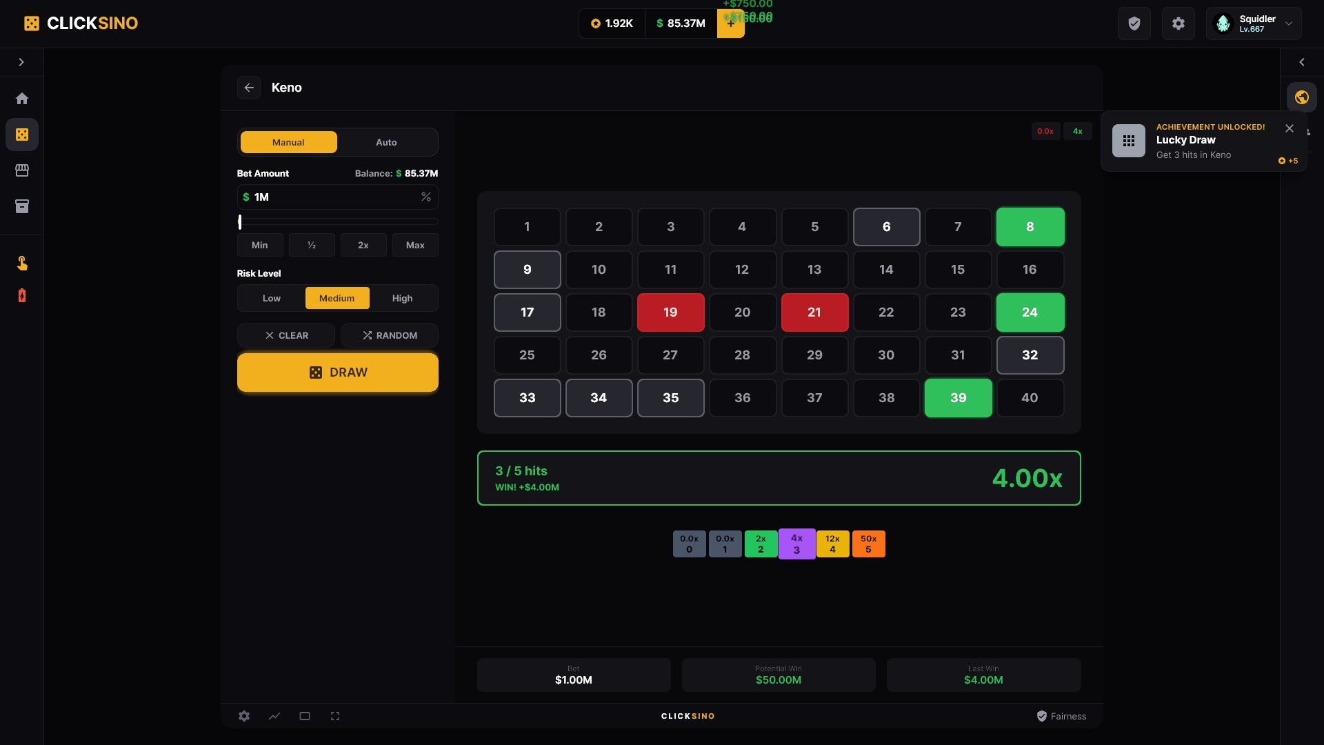The width and height of the screenshot is (1324, 745).
Task: Open the dice games icon in the sidebar
Action: (x=22, y=135)
